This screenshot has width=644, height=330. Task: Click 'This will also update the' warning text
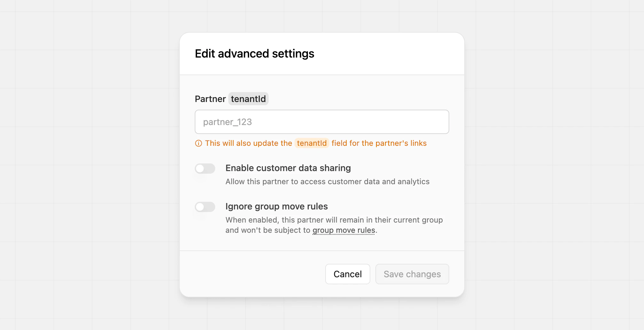coord(248,143)
